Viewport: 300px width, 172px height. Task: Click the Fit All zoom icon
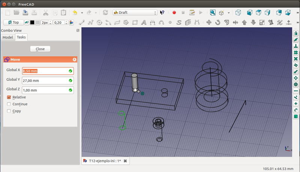213,13
